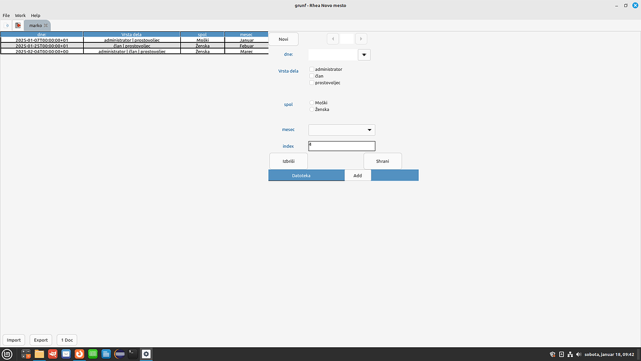Launch the terminal from the taskbar
Screen dimensions: 641x361
pyautogui.click(x=131, y=353)
